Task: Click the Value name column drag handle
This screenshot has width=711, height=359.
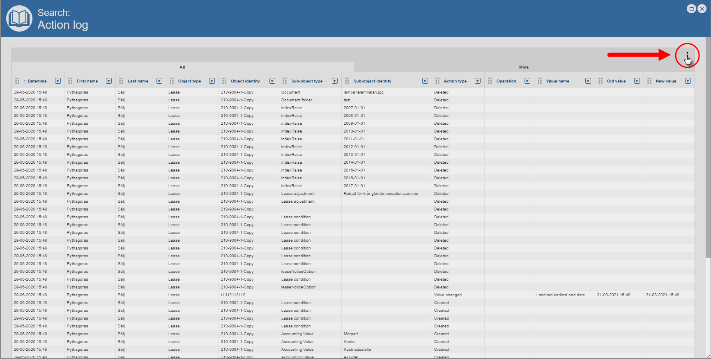Action: pos(540,81)
